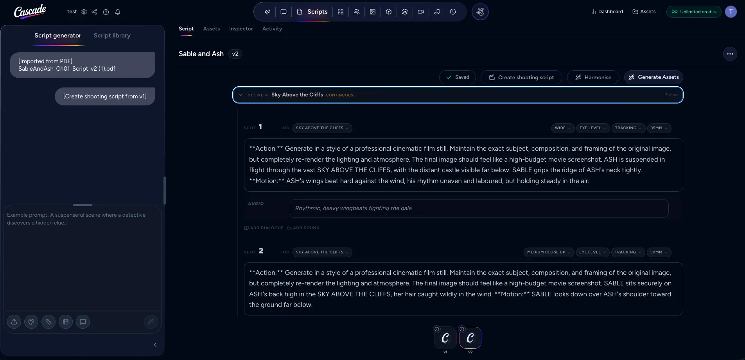
Task: Open project settings gear next to test
Action: tap(84, 12)
